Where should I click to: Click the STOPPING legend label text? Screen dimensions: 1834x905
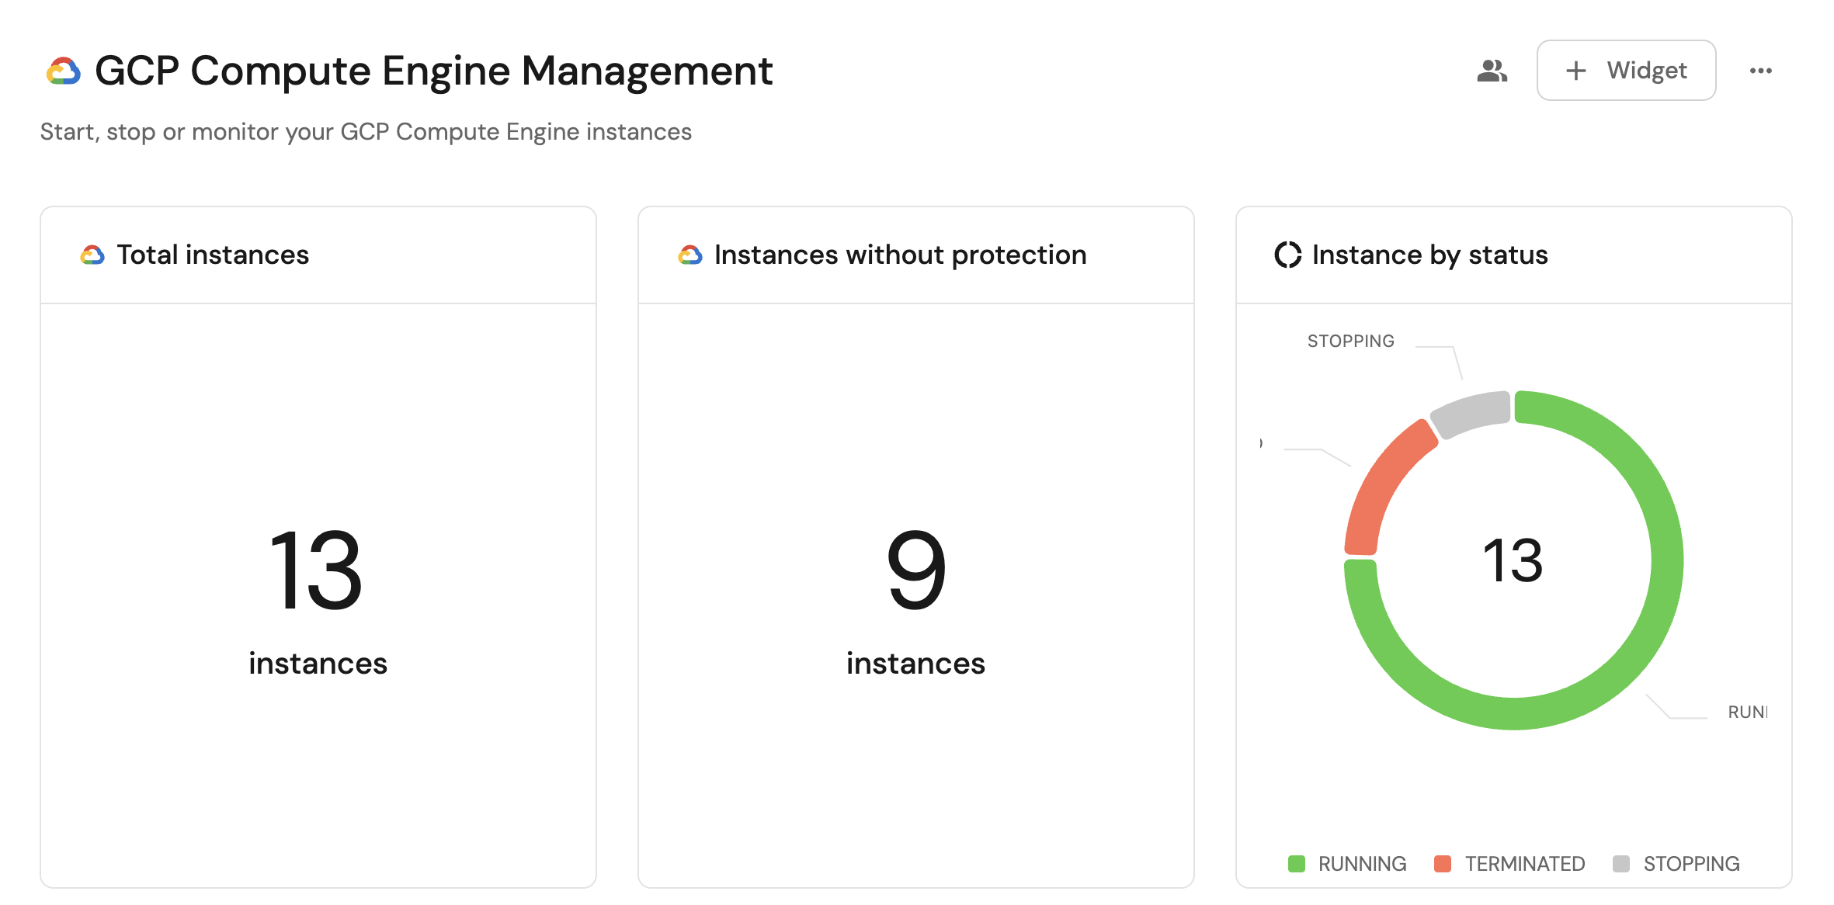[1691, 864]
